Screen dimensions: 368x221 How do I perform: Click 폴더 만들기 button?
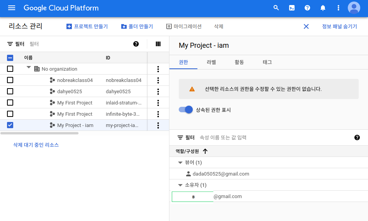[137, 26]
